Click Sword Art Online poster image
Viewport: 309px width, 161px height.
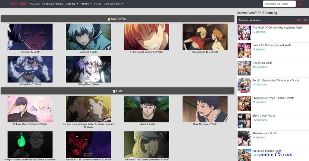(x=244, y=51)
